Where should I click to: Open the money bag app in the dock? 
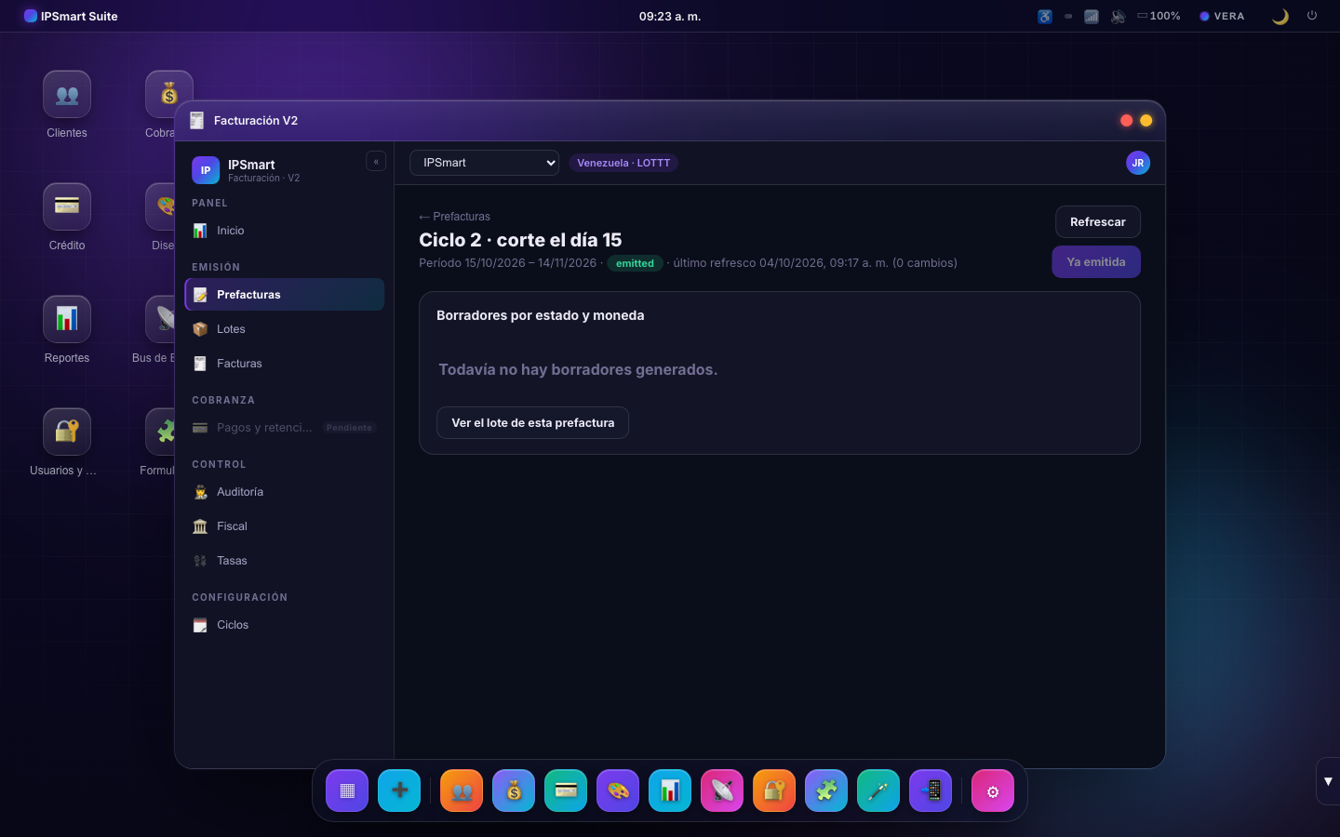coord(514,790)
